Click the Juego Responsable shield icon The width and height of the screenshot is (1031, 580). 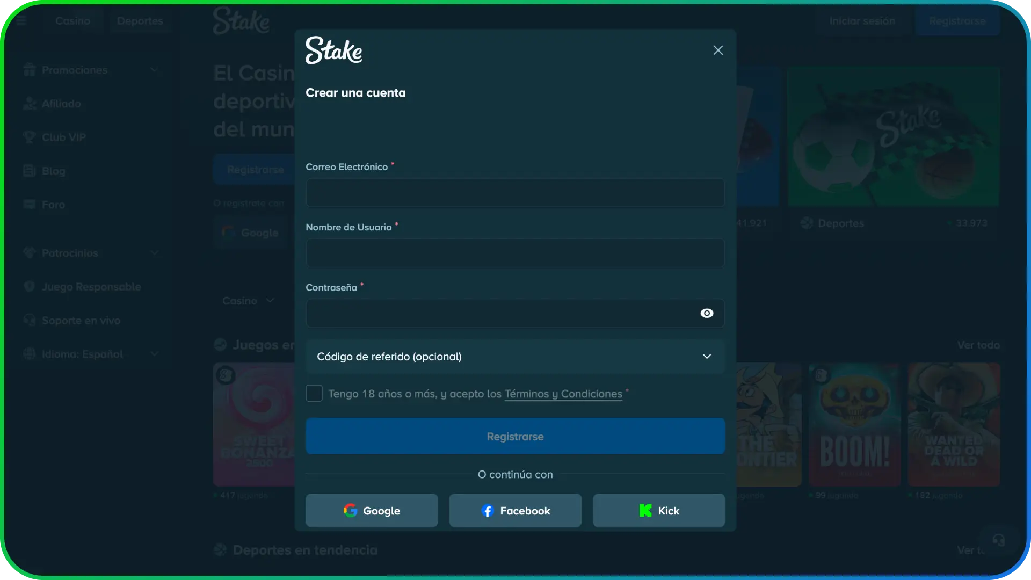[x=30, y=287]
